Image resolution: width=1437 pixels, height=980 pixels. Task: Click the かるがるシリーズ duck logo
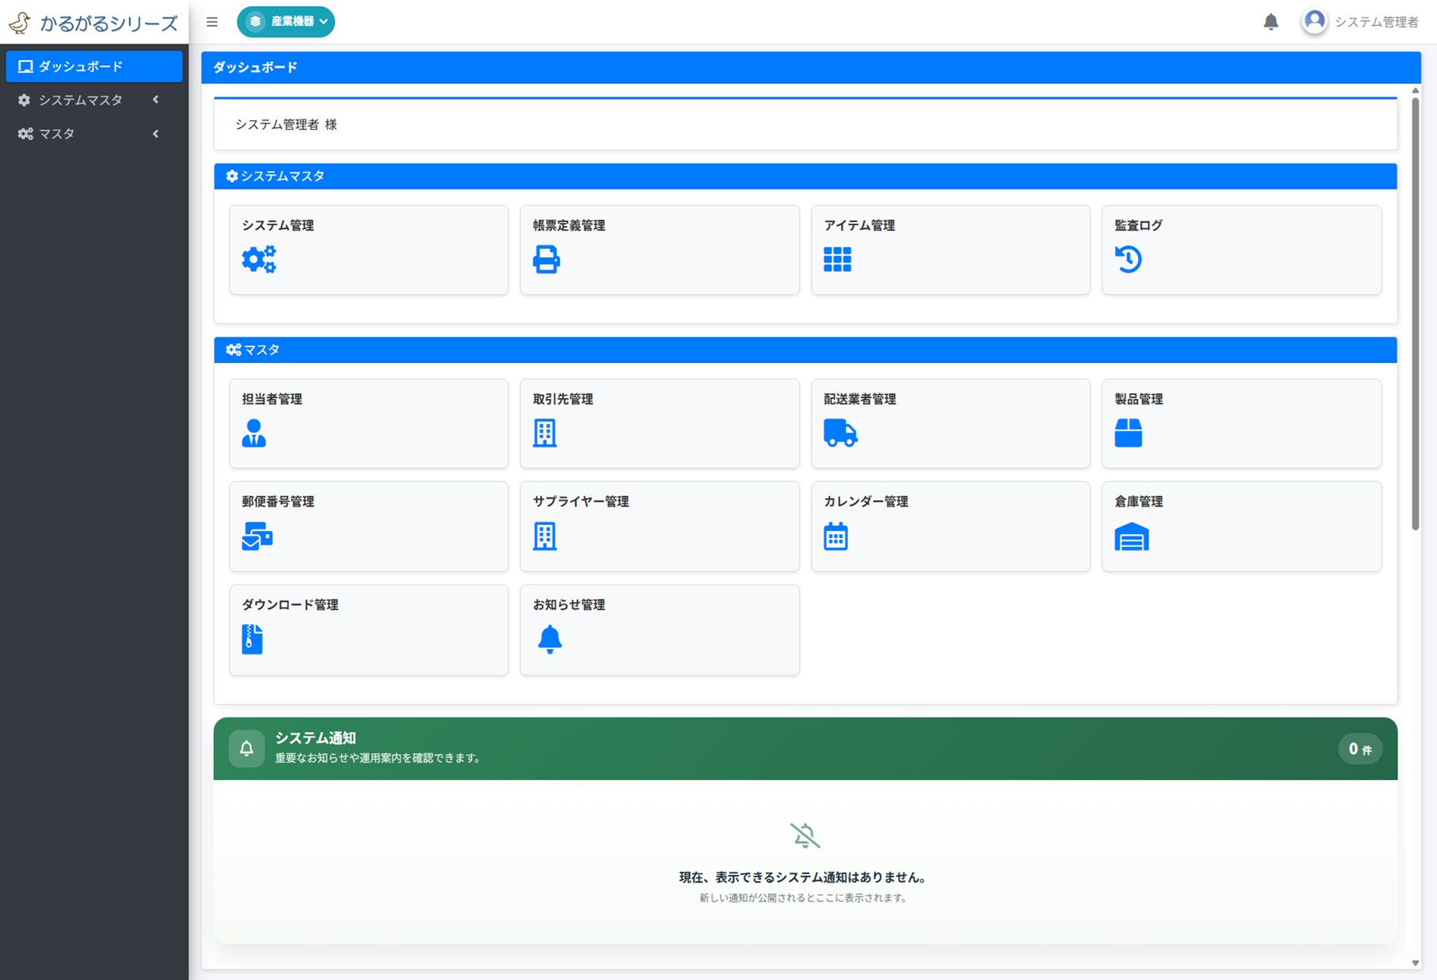point(20,23)
